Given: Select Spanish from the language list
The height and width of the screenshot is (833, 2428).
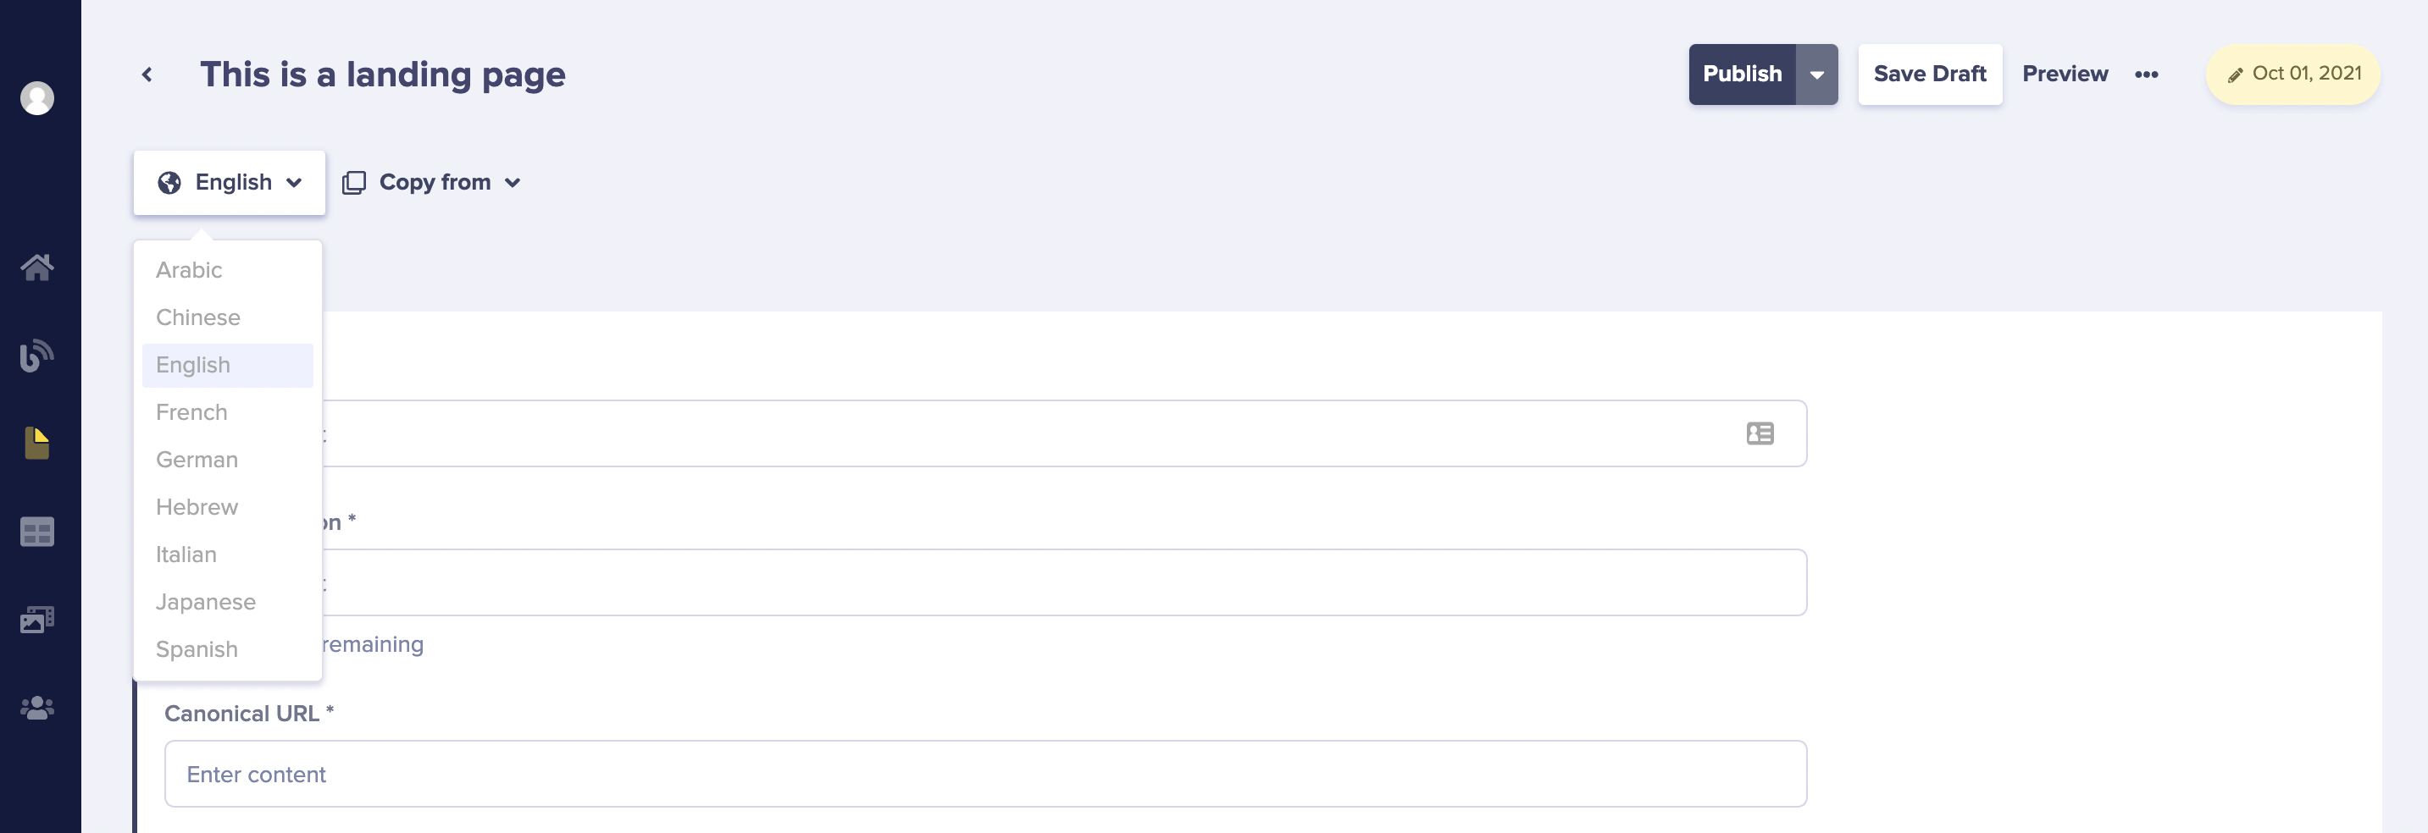Looking at the screenshot, I should (197, 649).
